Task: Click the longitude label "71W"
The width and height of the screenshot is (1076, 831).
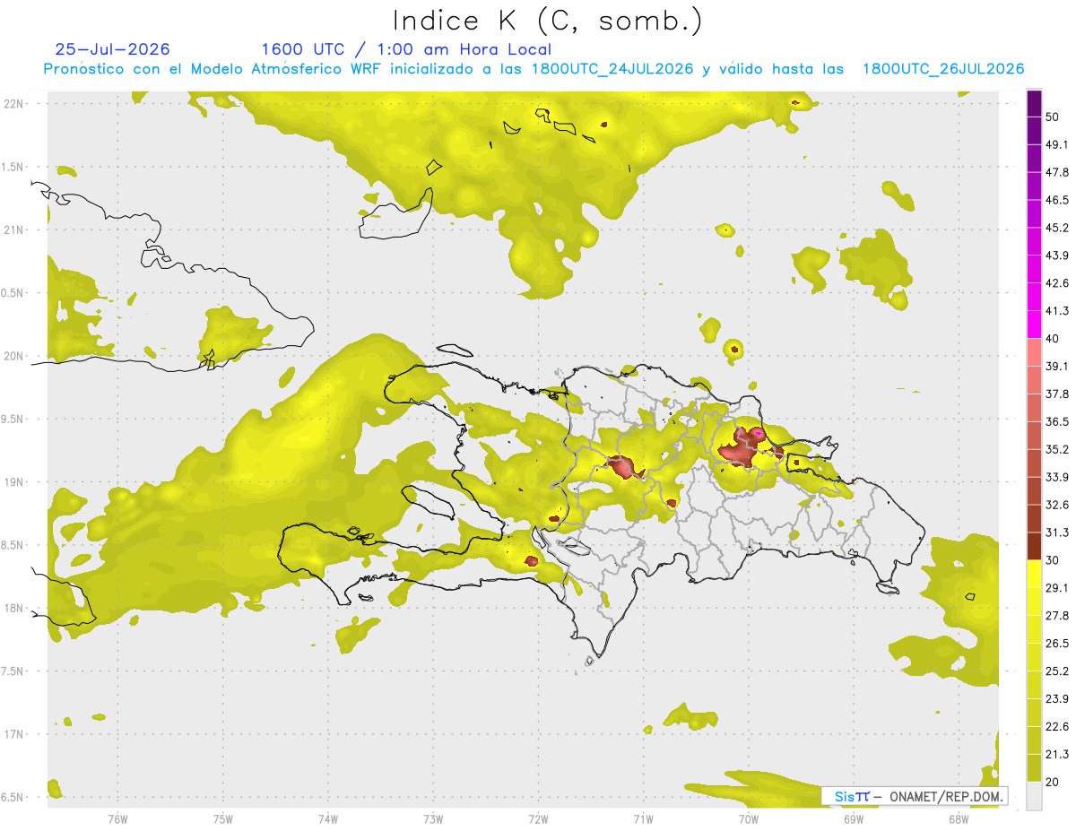Action: click(x=643, y=819)
